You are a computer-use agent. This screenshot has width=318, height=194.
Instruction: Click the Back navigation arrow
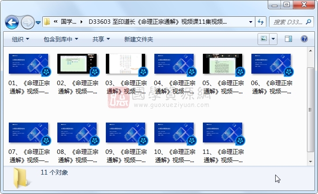12,22
